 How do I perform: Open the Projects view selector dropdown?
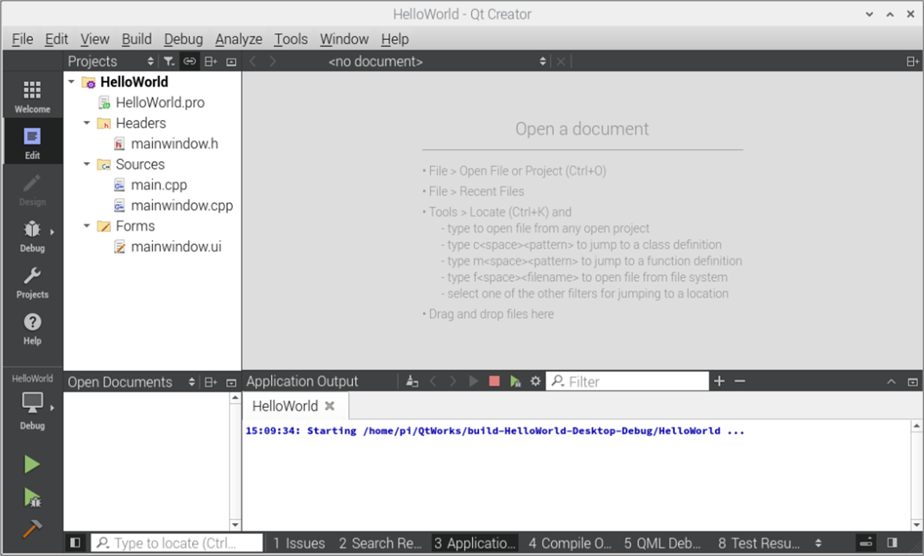(x=111, y=61)
